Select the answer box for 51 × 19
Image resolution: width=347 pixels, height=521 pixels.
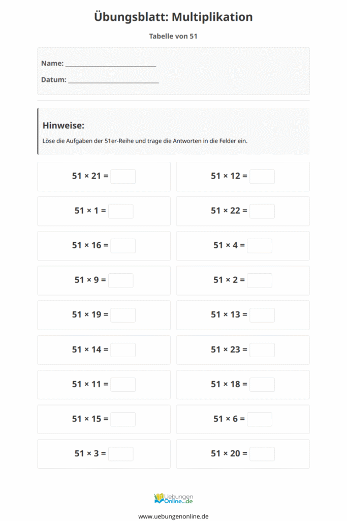[123, 315]
